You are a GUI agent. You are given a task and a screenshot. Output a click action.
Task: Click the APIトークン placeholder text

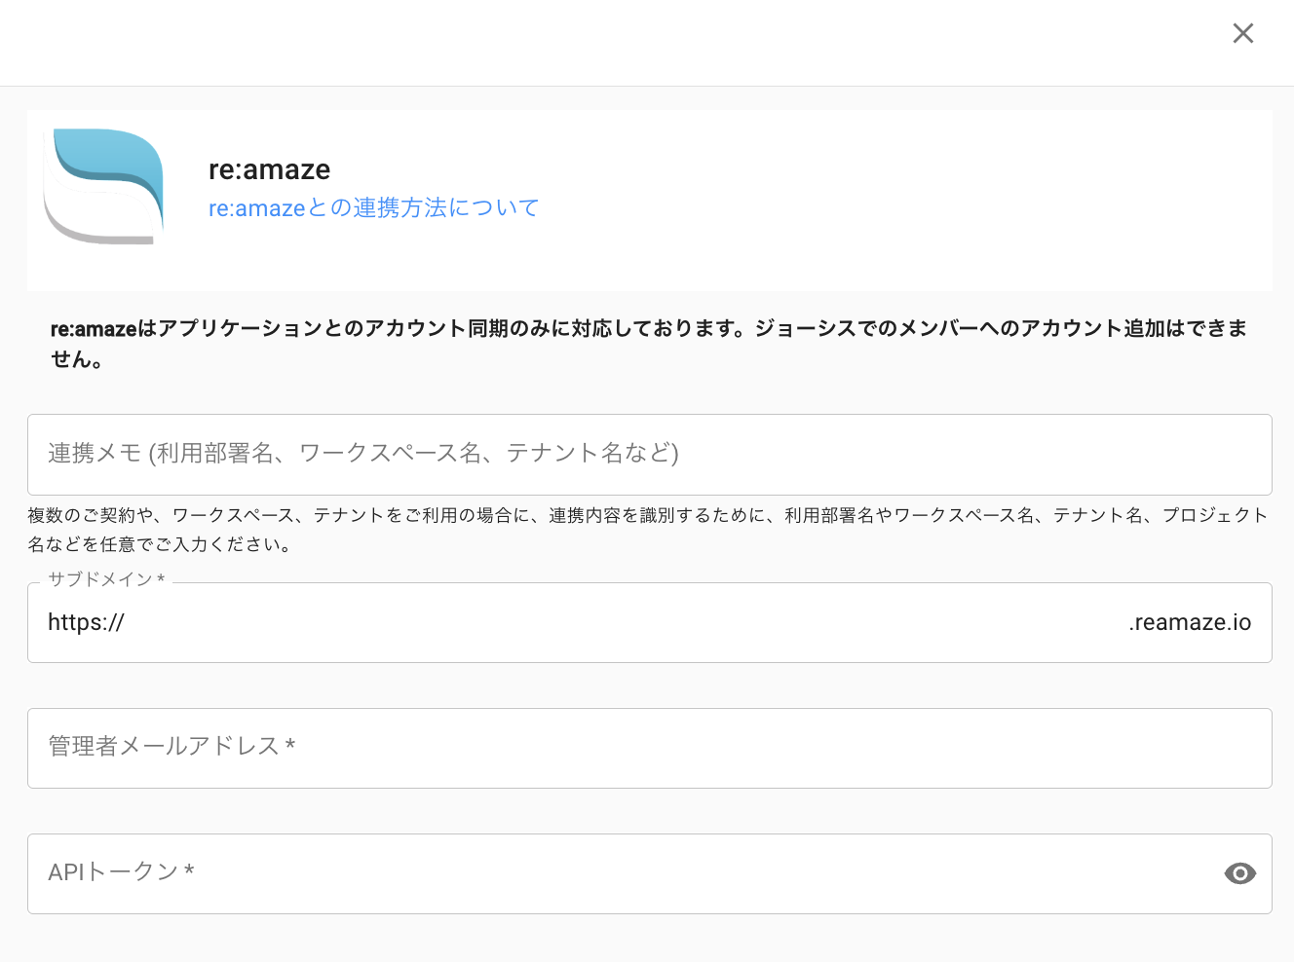click(x=121, y=872)
